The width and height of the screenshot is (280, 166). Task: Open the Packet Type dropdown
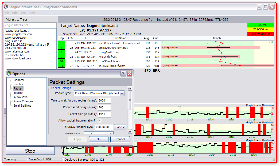[122, 93]
